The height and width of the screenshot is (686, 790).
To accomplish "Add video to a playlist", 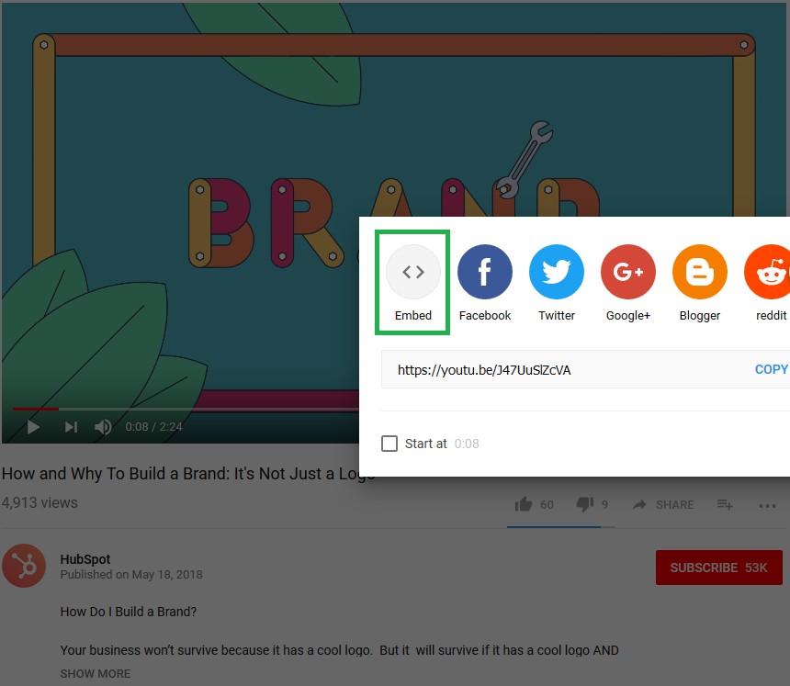I will [725, 504].
